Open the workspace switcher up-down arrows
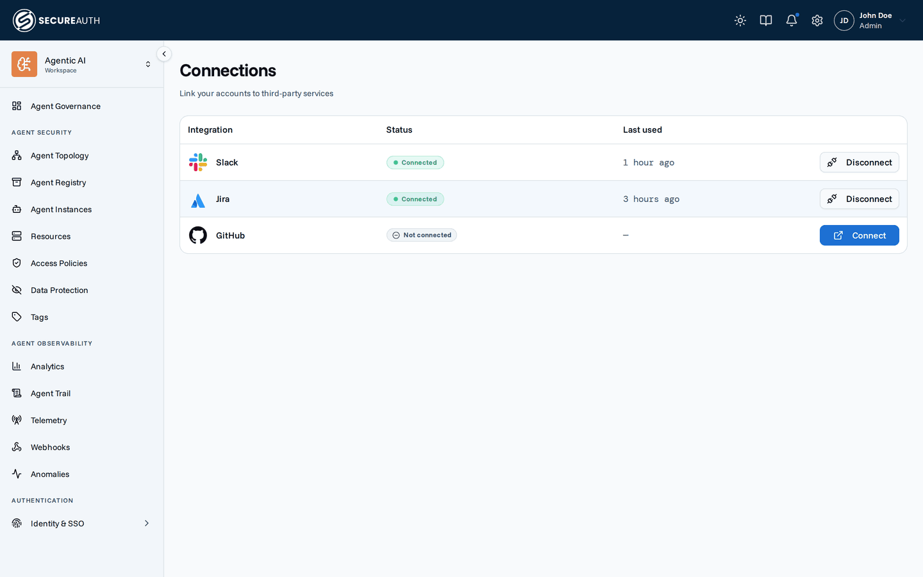923x577 pixels. (x=148, y=64)
